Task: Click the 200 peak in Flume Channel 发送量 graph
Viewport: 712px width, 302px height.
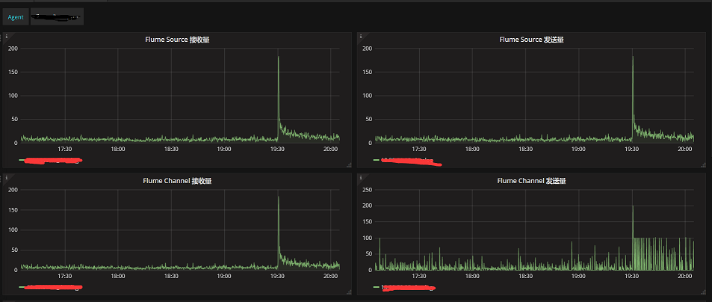Action: click(633, 206)
